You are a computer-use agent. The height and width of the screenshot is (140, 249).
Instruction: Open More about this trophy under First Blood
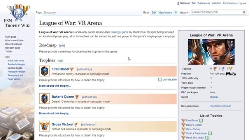point(55,86)
